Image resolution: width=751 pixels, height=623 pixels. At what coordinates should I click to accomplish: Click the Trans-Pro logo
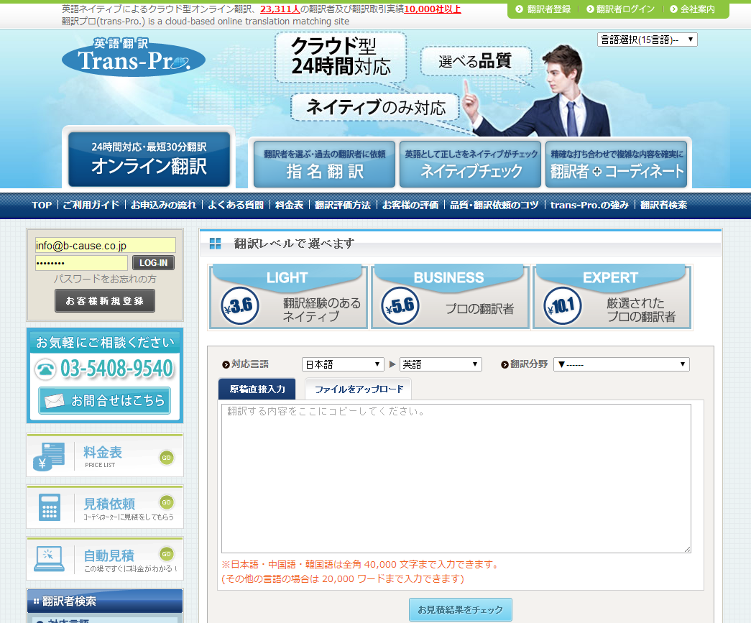pyautogui.click(x=134, y=57)
